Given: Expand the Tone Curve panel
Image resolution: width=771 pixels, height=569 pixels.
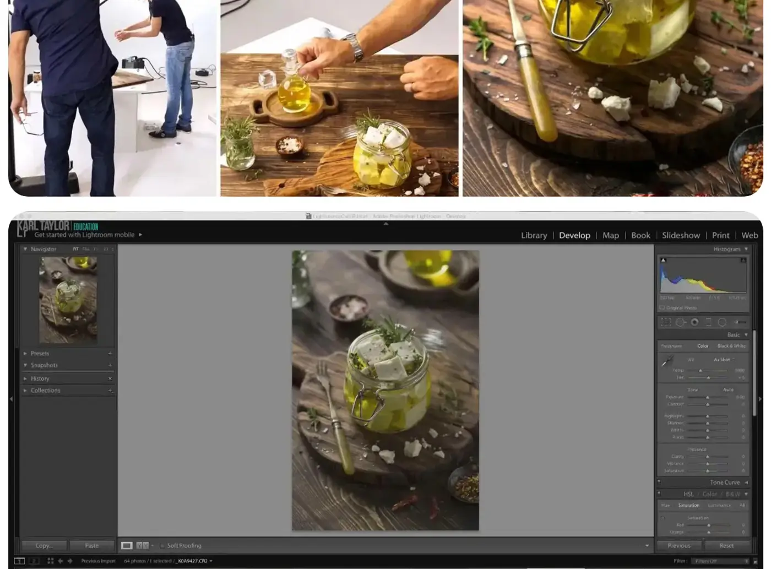Looking at the screenshot, I should click(747, 482).
